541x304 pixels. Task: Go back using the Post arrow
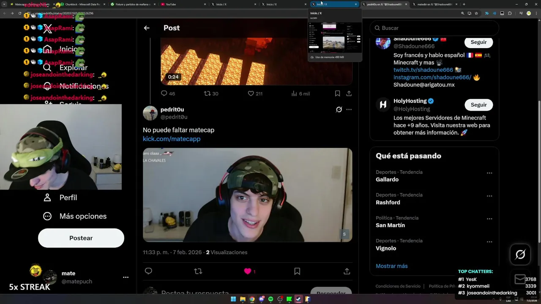[147, 28]
